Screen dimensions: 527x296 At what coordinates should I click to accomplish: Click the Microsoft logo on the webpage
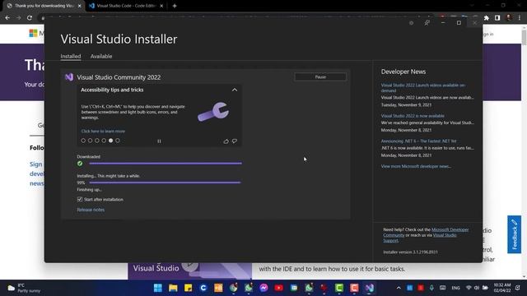coord(34,33)
